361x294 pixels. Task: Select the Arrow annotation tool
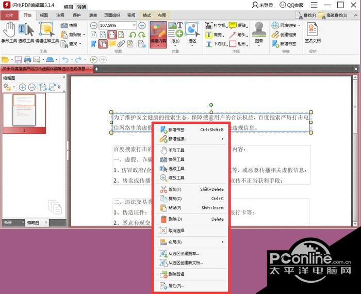tap(238, 35)
